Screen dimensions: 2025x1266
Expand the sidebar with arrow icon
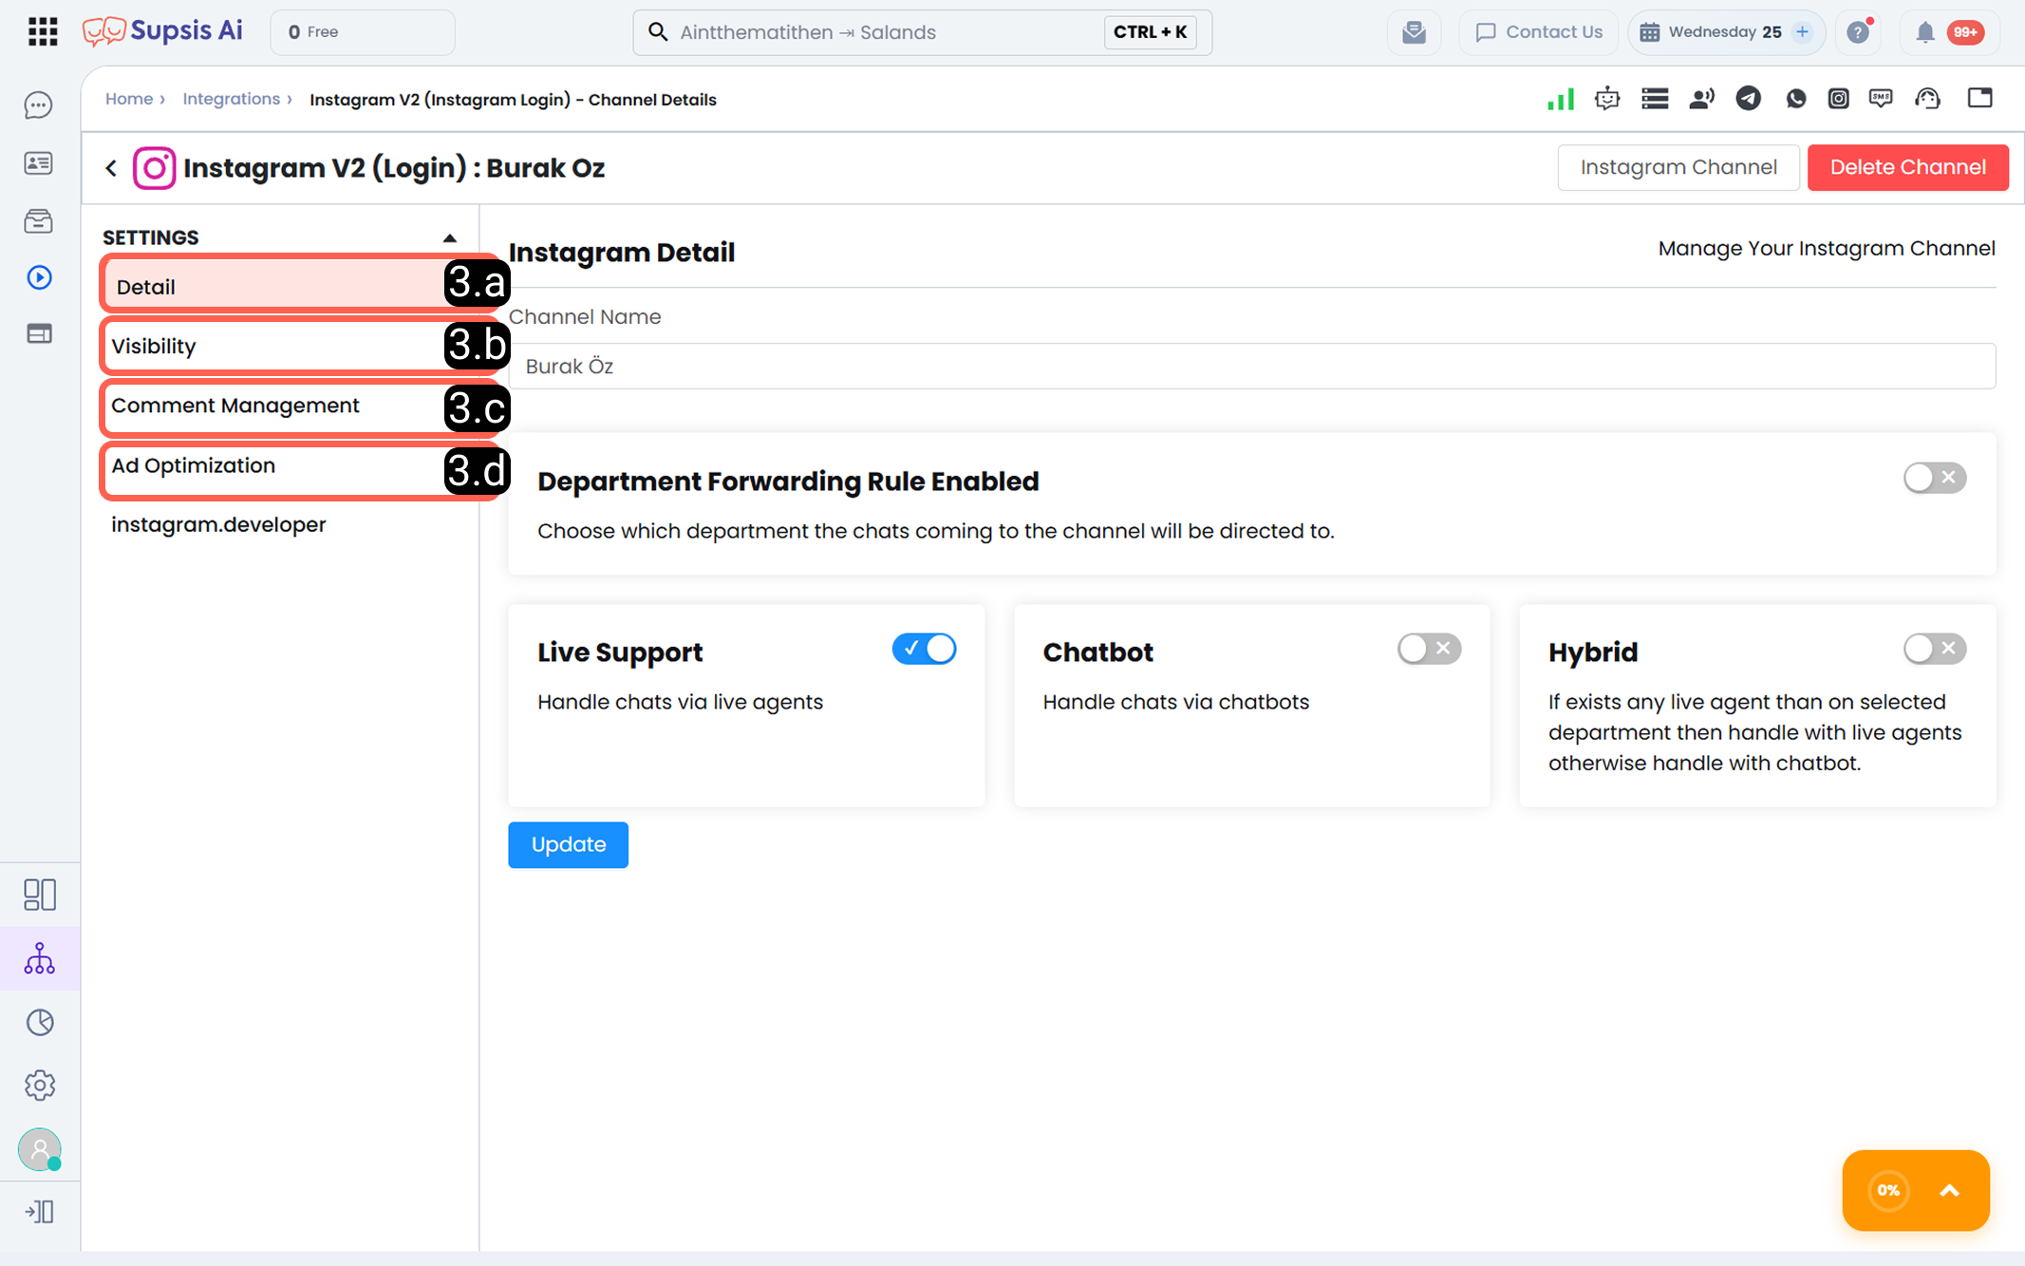[39, 1212]
